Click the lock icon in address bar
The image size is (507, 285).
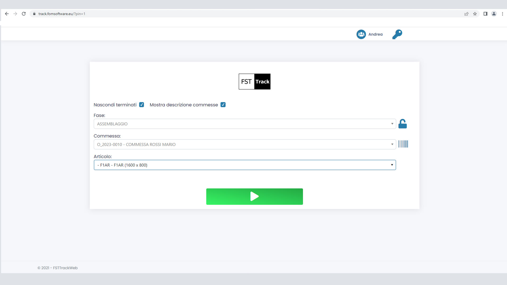point(34,14)
